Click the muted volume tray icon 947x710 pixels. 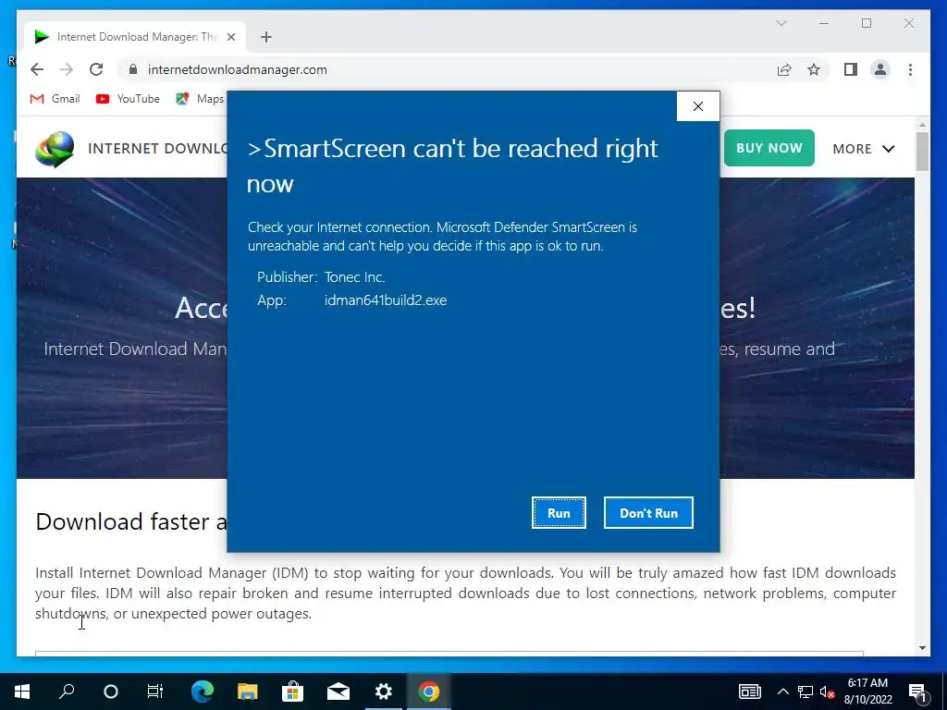tap(827, 692)
